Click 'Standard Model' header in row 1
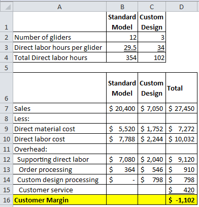199x207 pixels. pyautogui.click(x=122, y=22)
